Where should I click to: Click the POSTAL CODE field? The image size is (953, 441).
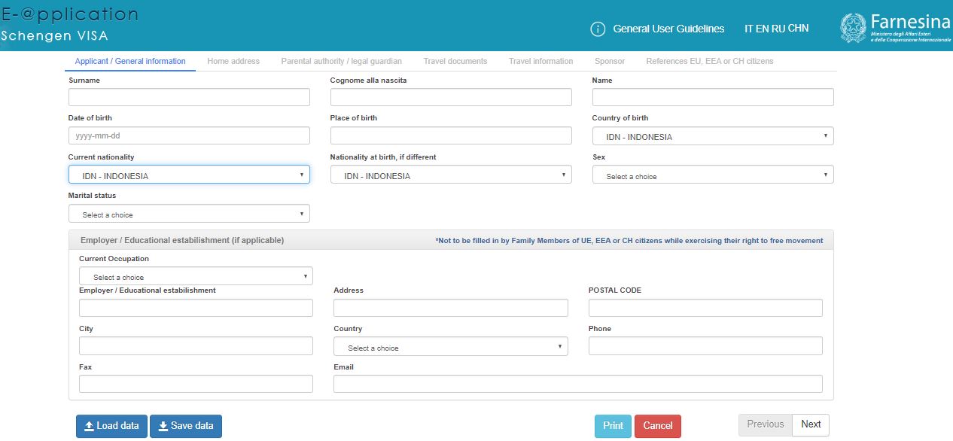(705, 308)
